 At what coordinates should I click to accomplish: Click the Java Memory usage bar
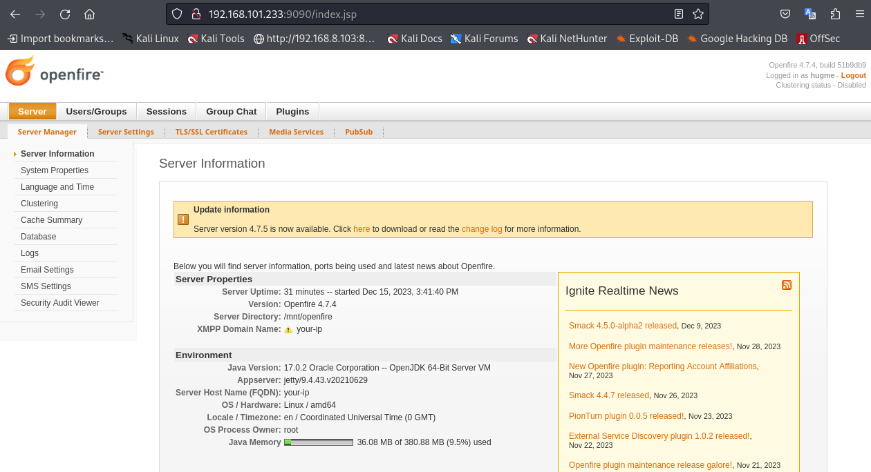point(319,442)
